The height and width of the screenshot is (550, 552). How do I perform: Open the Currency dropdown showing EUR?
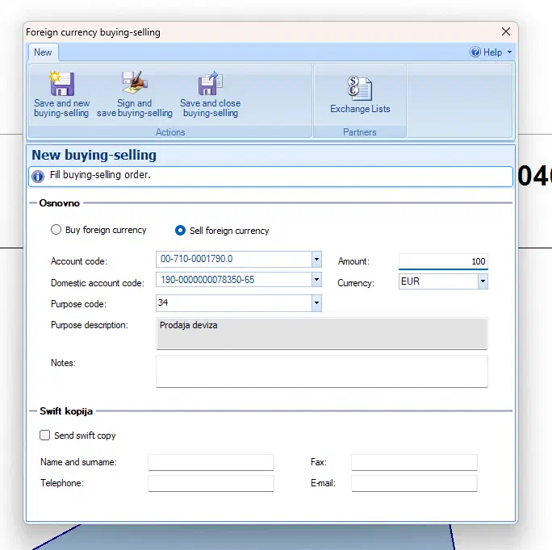click(x=483, y=282)
